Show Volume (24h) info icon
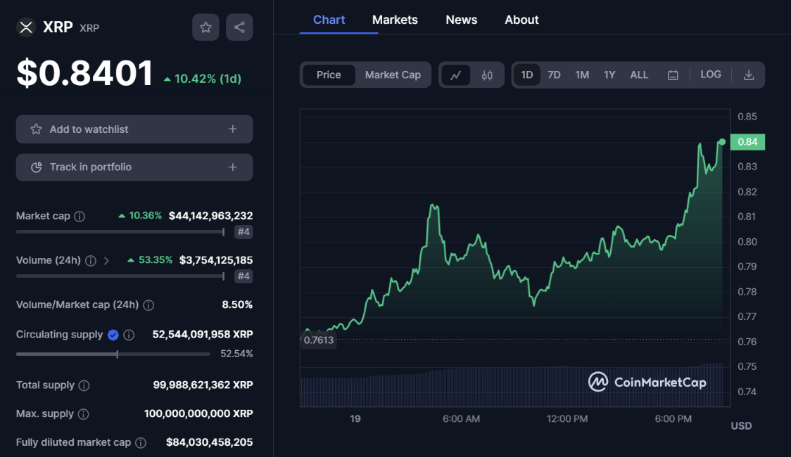Image resolution: width=791 pixels, height=457 pixels. click(x=91, y=261)
